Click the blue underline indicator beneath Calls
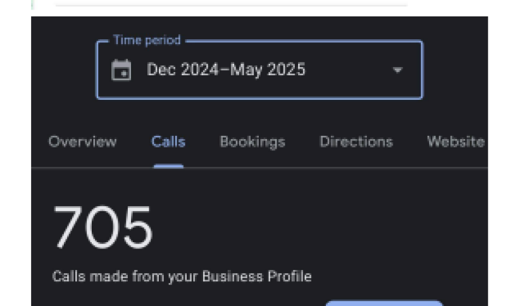 tap(168, 166)
